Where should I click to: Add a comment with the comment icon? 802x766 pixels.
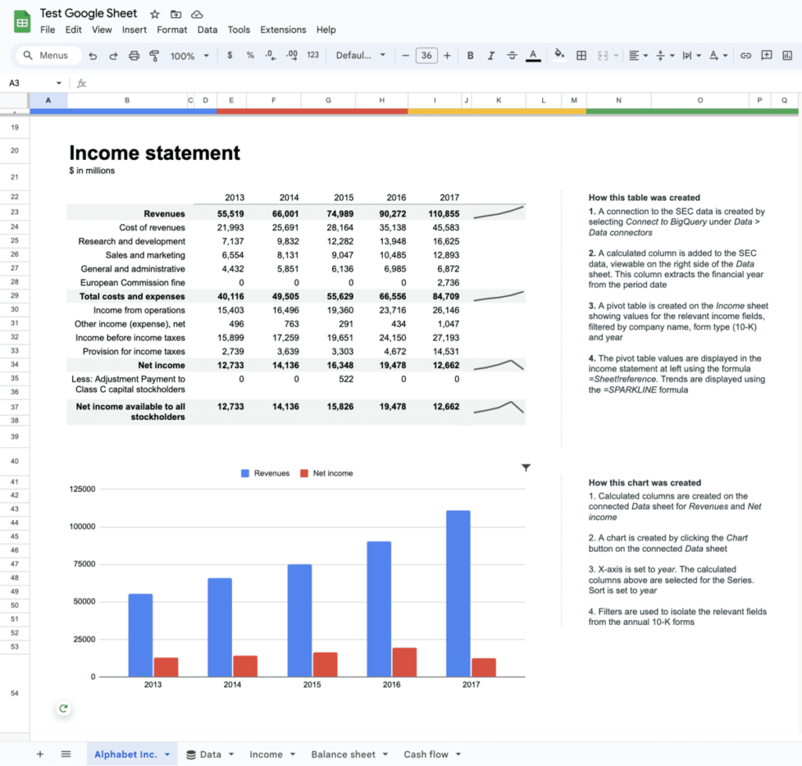tap(768, 56)
